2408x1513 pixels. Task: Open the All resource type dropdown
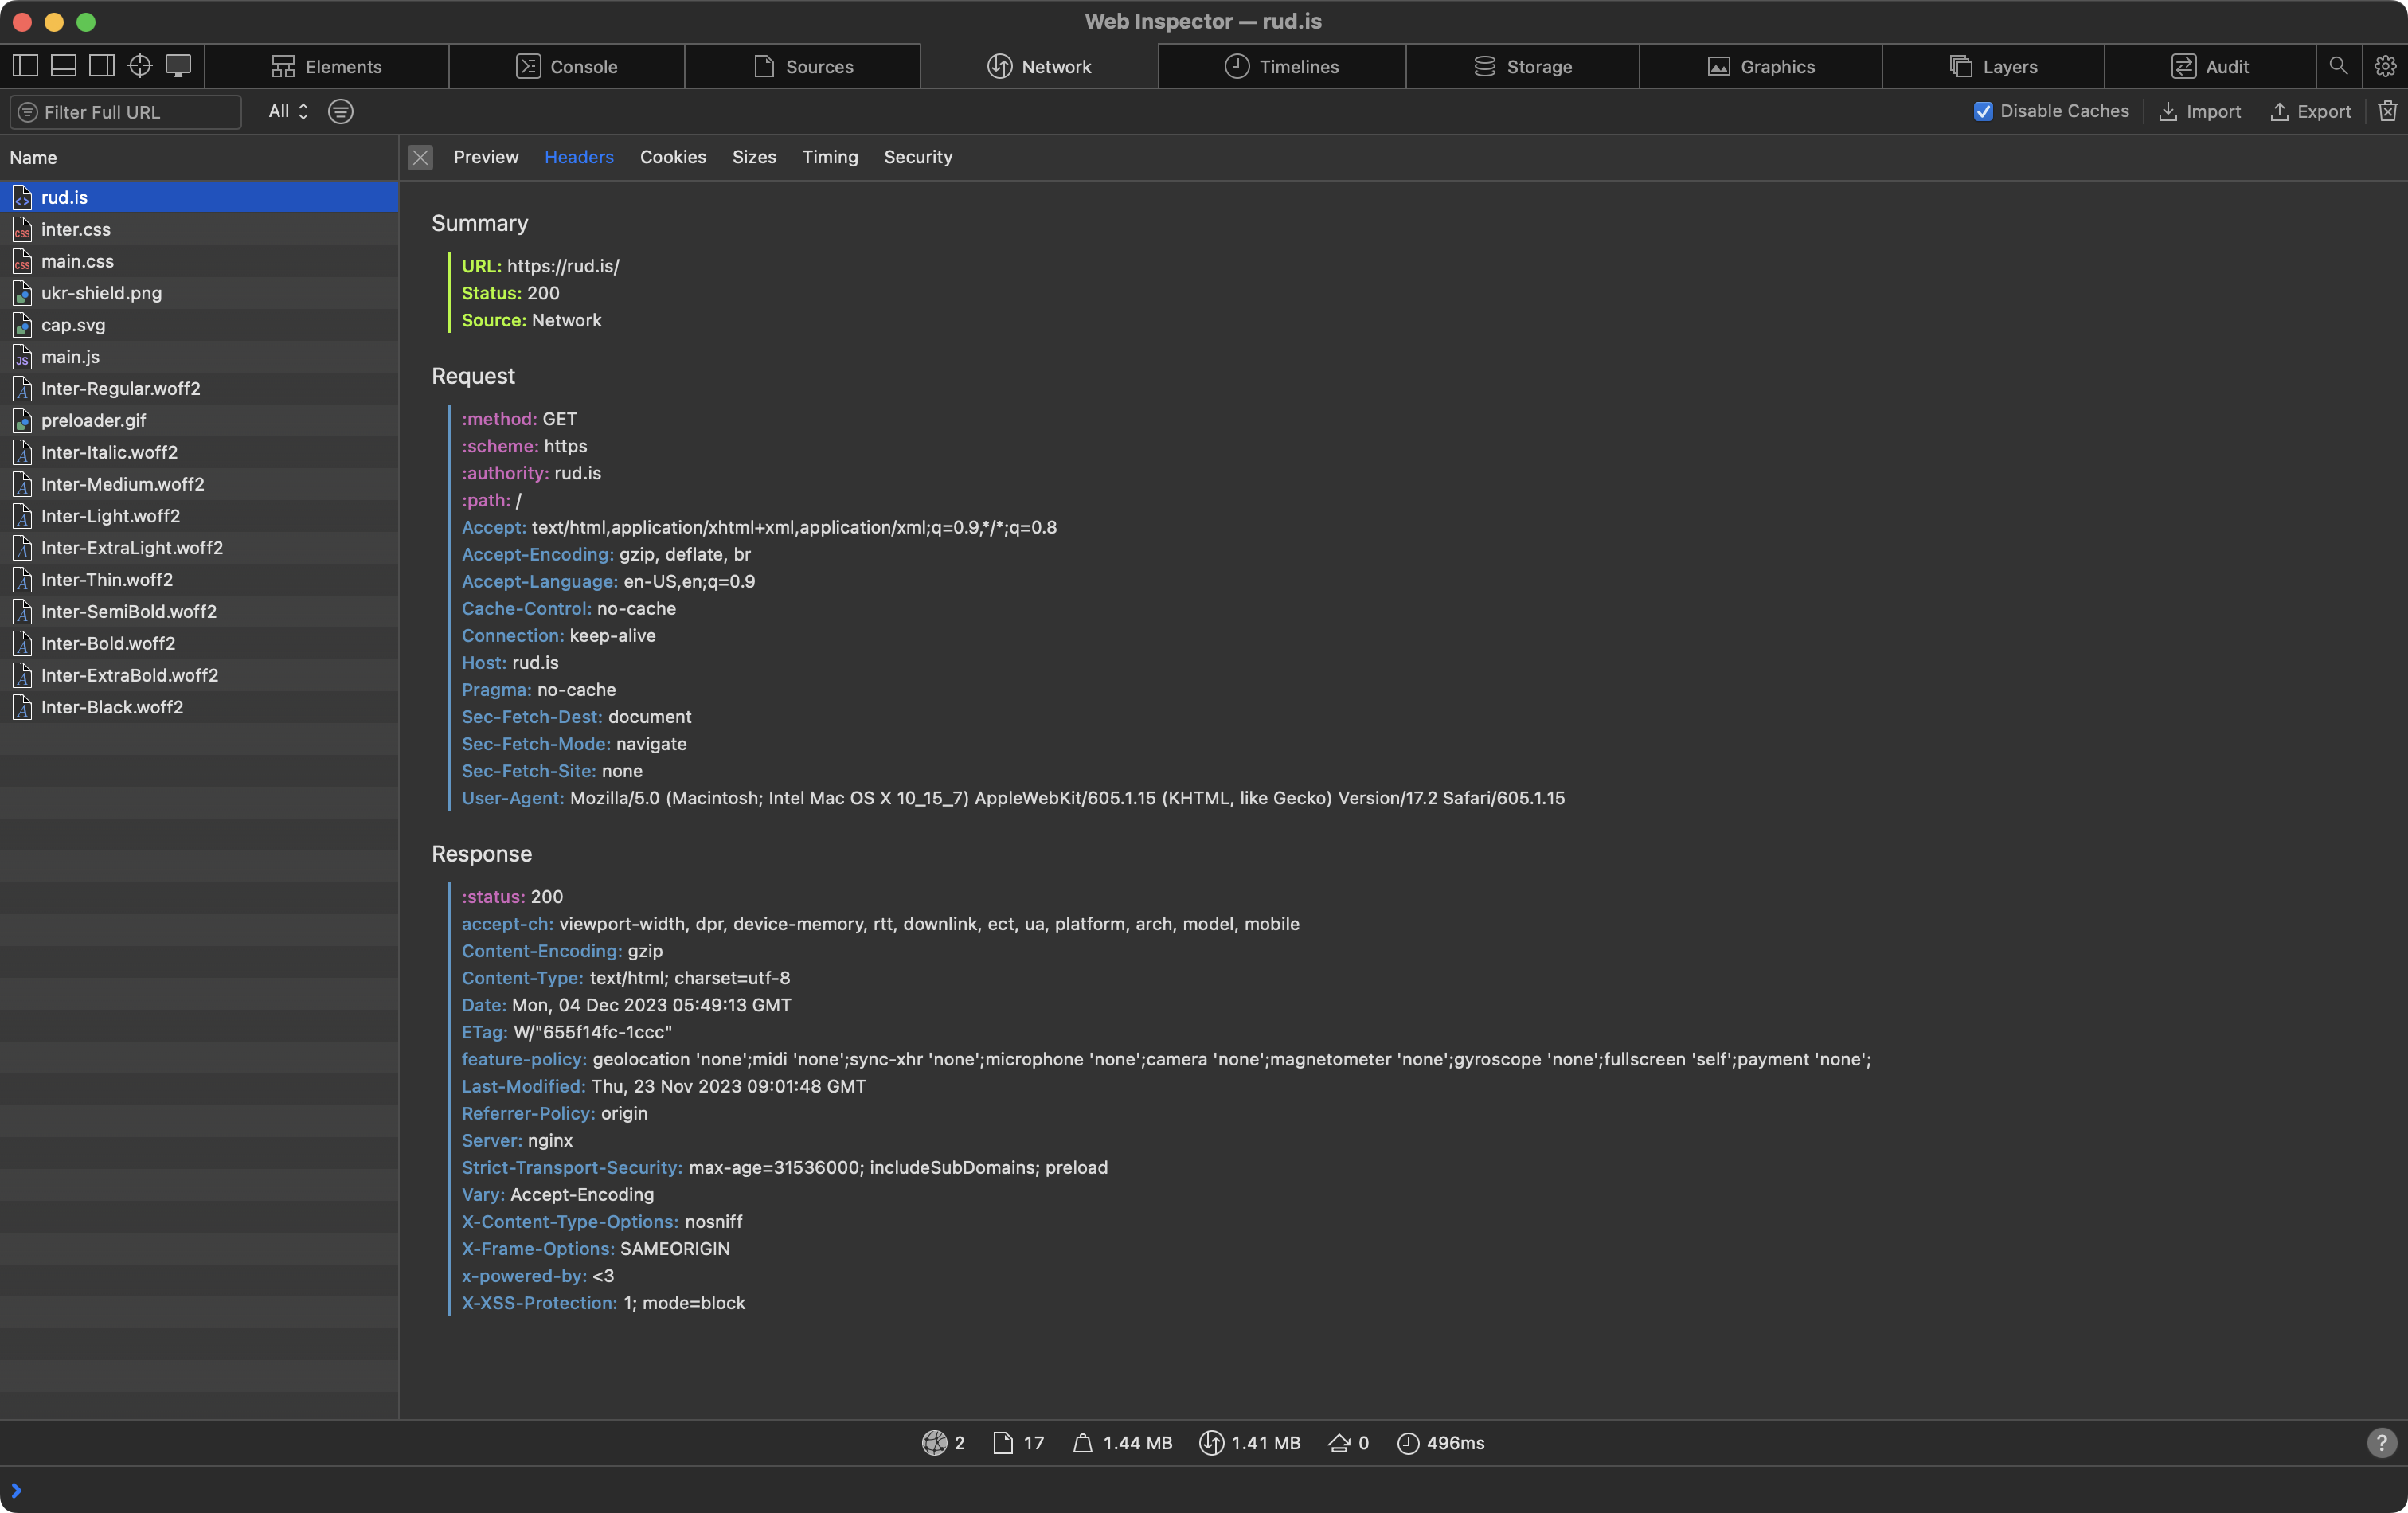(x=288, y=111)
